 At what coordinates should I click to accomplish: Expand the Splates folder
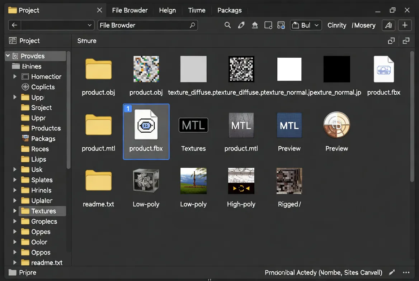(15, 180)
